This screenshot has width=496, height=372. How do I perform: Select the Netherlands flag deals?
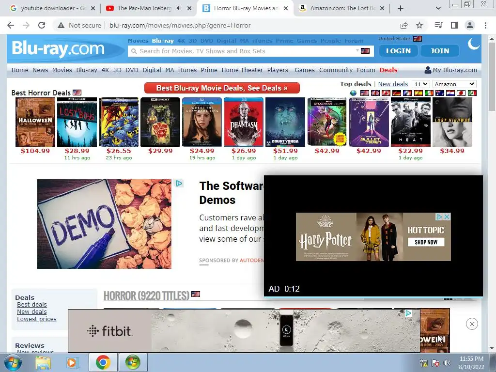point(450,93)
